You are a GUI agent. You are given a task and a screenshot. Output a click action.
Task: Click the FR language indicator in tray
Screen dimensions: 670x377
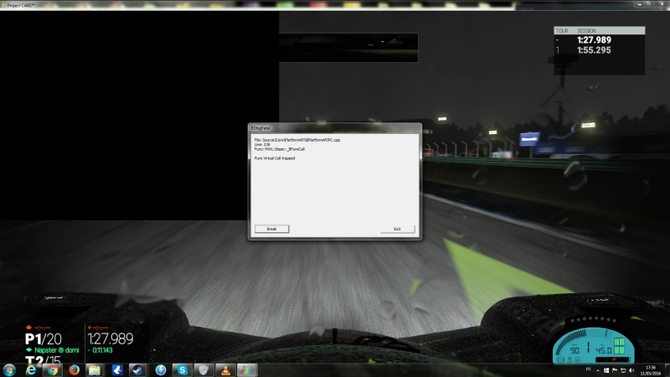point(589,369)
